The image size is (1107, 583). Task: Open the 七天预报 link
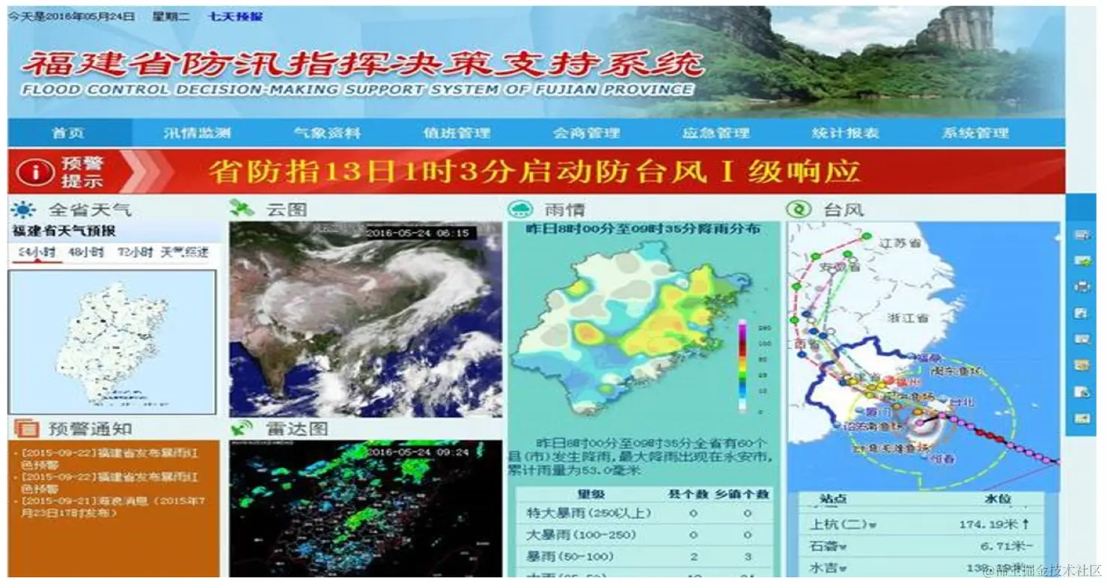tap(234, 16)
